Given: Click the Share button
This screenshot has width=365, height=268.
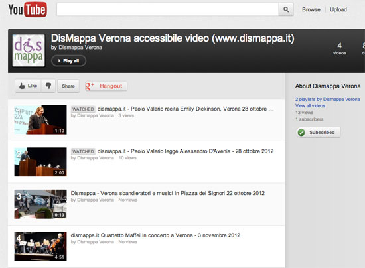Looking at the screenshot, I should point(68,86).
